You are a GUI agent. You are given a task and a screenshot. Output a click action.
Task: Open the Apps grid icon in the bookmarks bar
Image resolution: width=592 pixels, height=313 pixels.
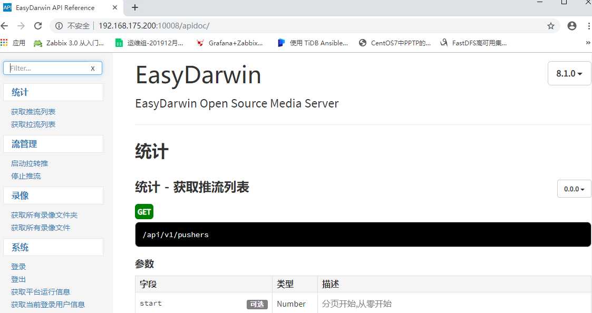(4, 43)
